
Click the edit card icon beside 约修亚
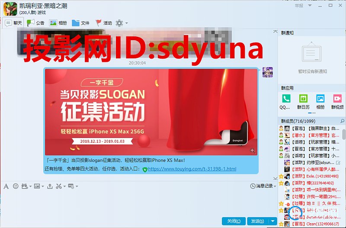[x=338, y=163]
